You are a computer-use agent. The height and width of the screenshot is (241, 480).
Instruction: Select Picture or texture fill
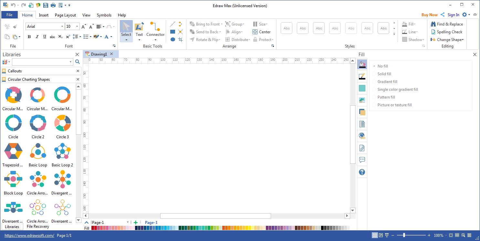(x=392, y=105)
